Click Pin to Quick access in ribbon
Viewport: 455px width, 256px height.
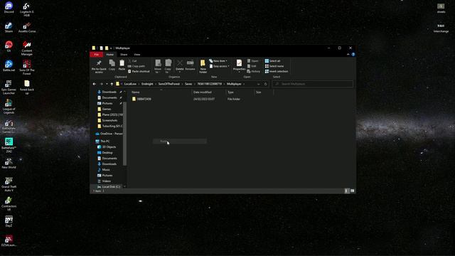99,66
